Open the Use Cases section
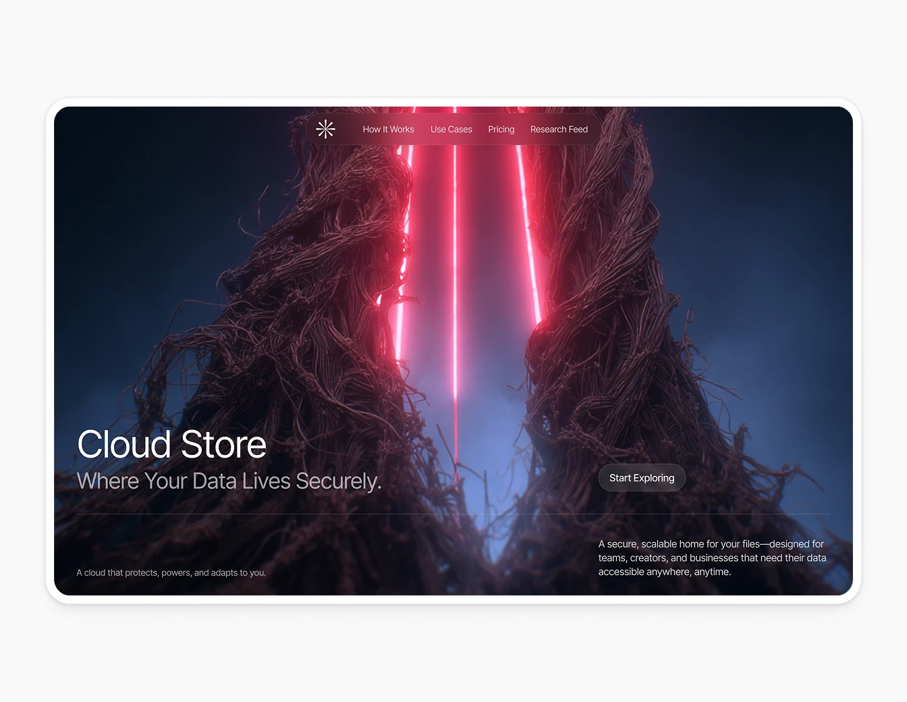The height and width of the screenshot is (702, 907). point(451,129)
